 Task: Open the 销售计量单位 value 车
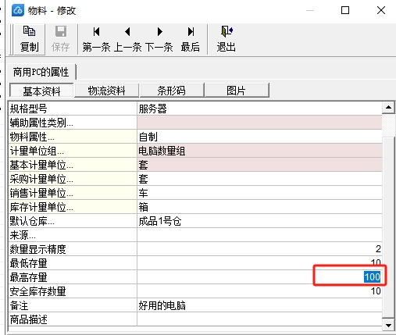(x=259, y=193)
